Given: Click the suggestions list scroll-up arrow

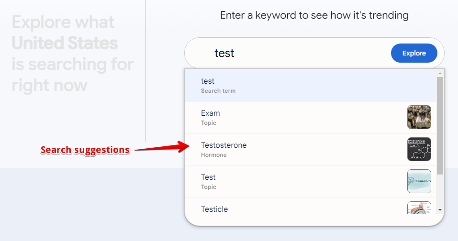Looking at the screenshot, I should pos(440,73).
